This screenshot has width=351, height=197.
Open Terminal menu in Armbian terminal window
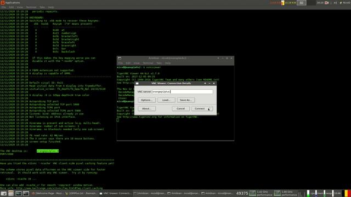coord(148,63)
